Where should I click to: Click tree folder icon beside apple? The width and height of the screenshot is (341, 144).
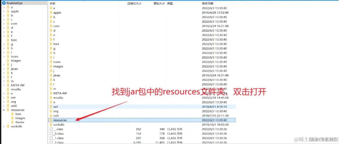(x=8, y=12)
